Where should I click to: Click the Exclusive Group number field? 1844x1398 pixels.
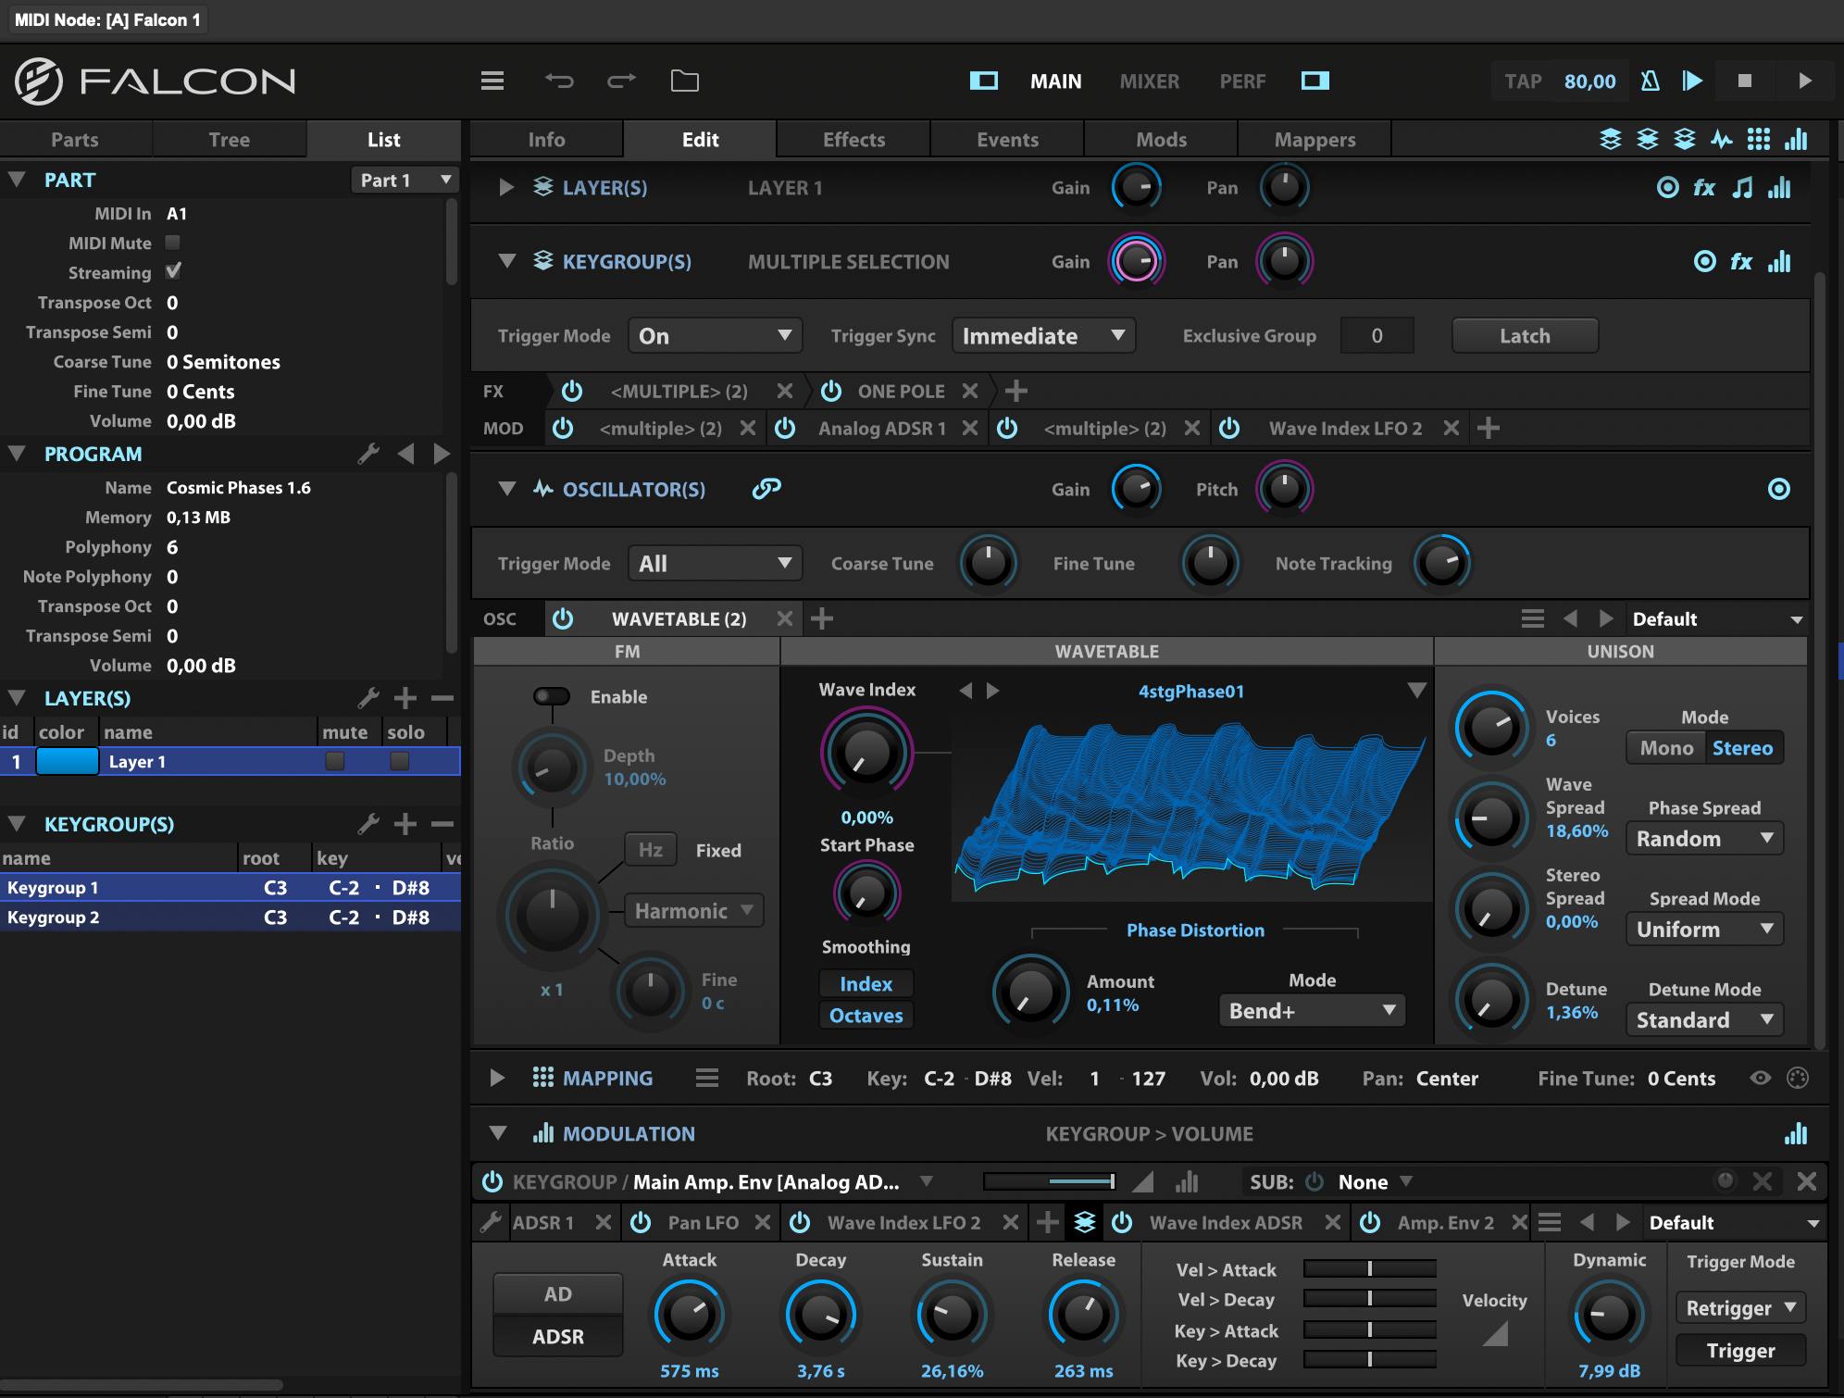click(x=1377, y=336)
